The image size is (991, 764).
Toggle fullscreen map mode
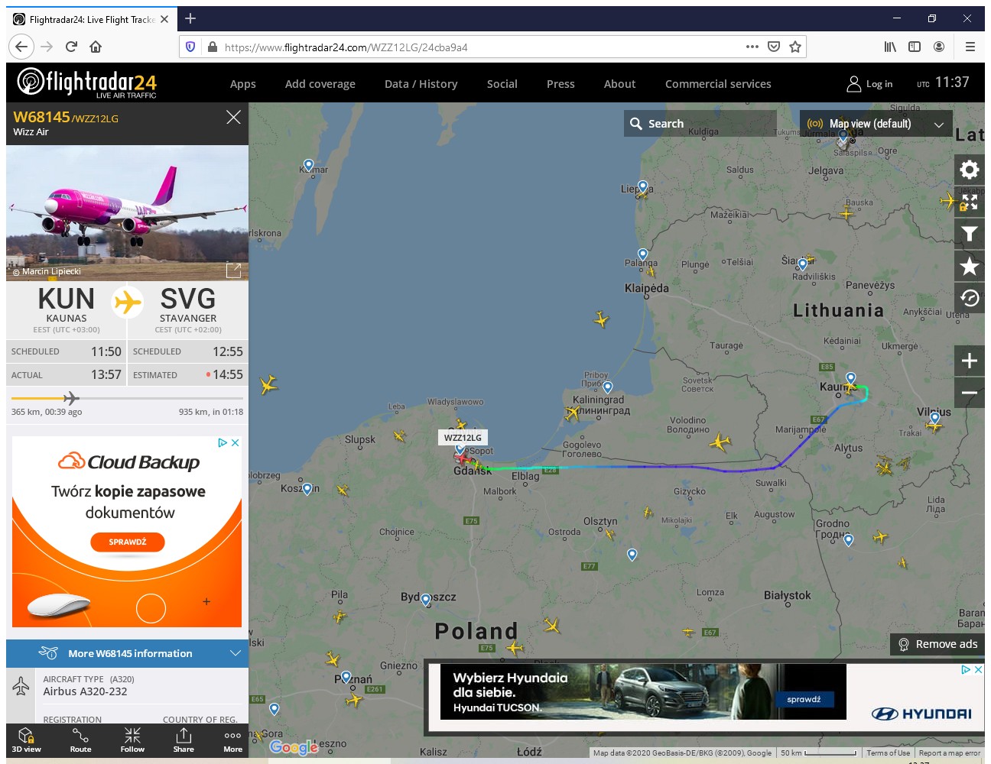pyautogui.click(x=970, y=202)
